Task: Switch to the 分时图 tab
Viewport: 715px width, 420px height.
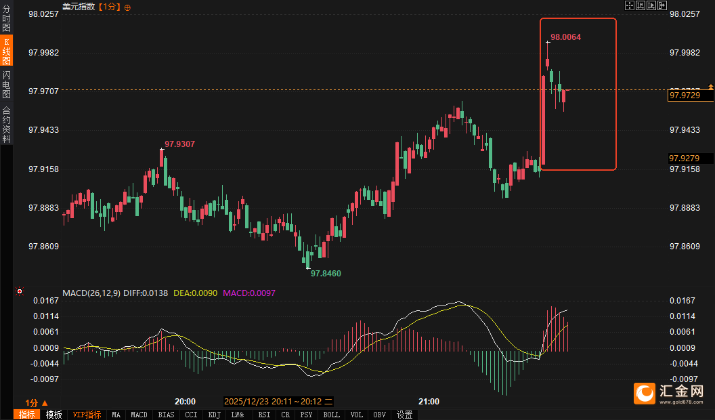Action: [6, 19]
